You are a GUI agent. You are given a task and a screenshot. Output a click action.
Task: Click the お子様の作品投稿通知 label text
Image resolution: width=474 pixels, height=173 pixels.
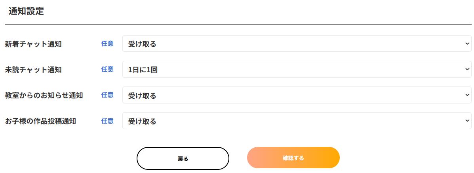40,121
